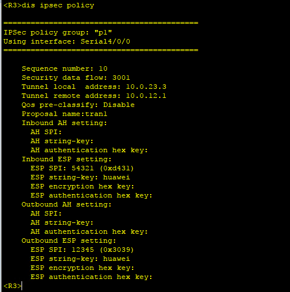Image resolution: width=290 pixels, height=292 pixels.
Task: Click the upper equals-sign separator line
Action: [x=101, y=23]
